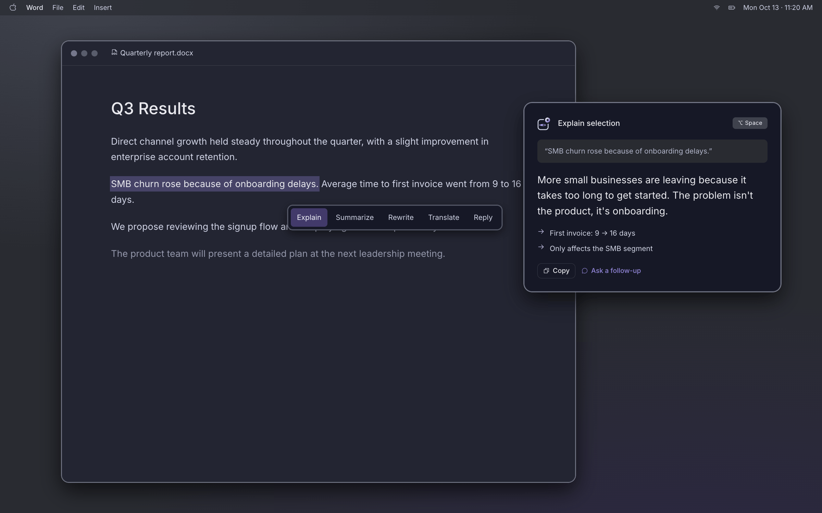The image size is (822, 513).
Task: Open the Word application menu
Action: point(35,8)
